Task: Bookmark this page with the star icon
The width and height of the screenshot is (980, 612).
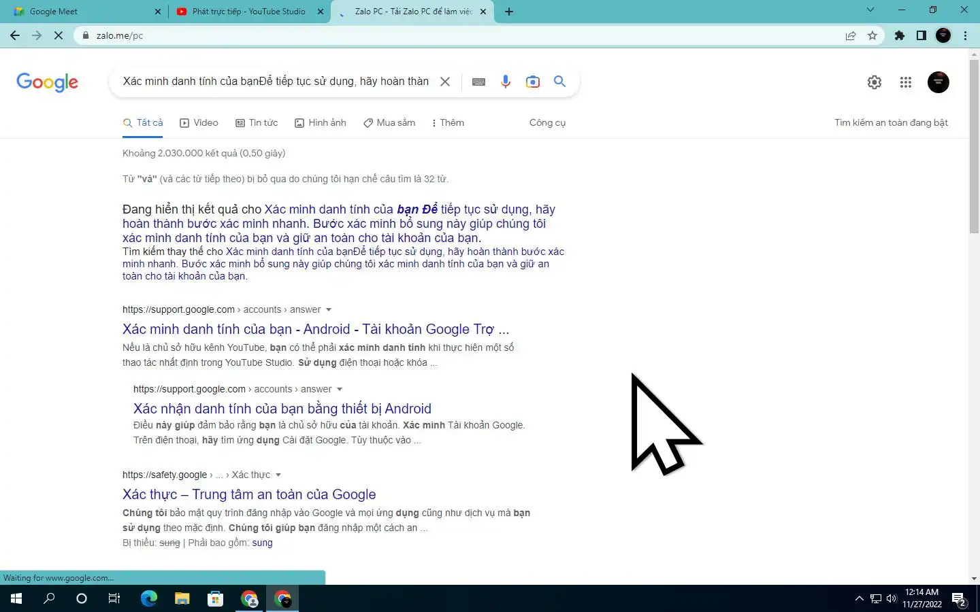Action: [x=872, y=35]
